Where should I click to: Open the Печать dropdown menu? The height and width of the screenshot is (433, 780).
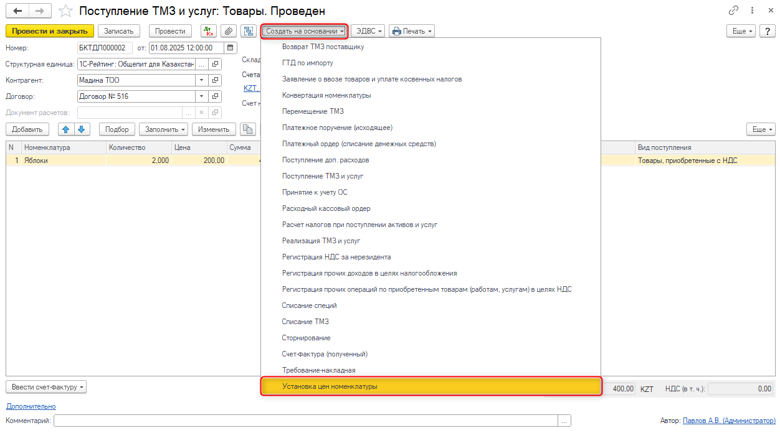pos(411,31)
